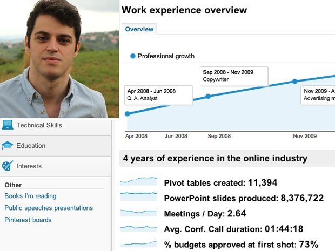
Task: Click the Avg. Conf. Call duration sparkline
Action: 138,228
